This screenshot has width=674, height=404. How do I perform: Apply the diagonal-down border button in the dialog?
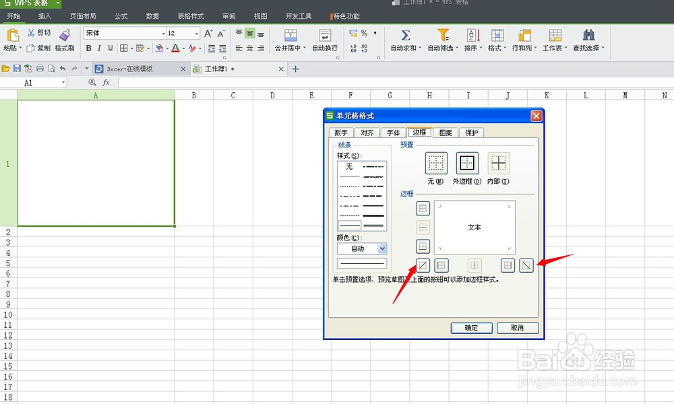(x=526, y=265)
